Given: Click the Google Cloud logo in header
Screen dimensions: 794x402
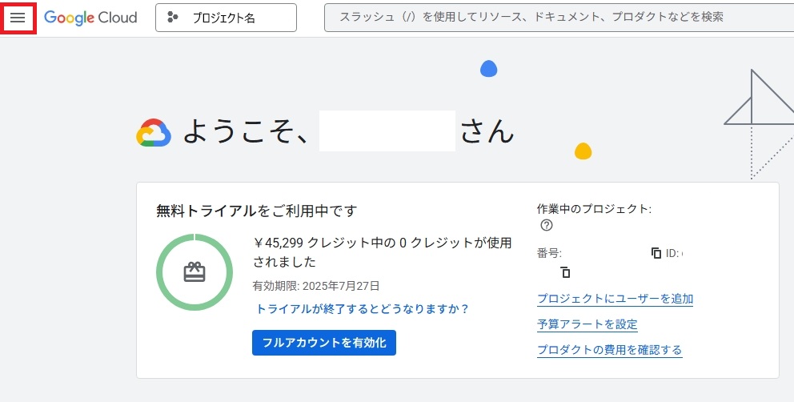Looking at the screenshot, I should tap(90, 18).
